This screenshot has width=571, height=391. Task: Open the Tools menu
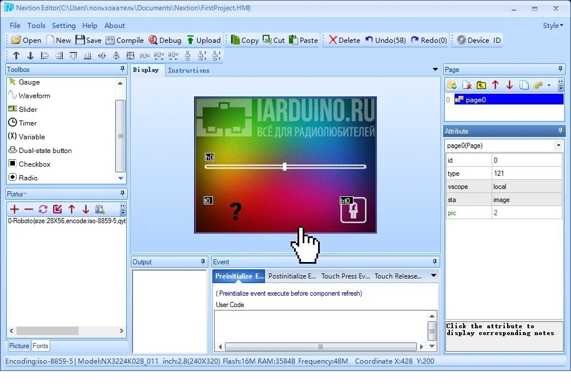pos(37,25)
